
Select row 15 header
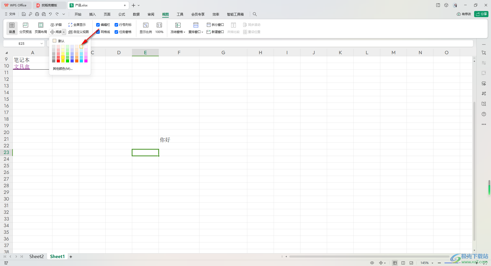coord(6,99)
